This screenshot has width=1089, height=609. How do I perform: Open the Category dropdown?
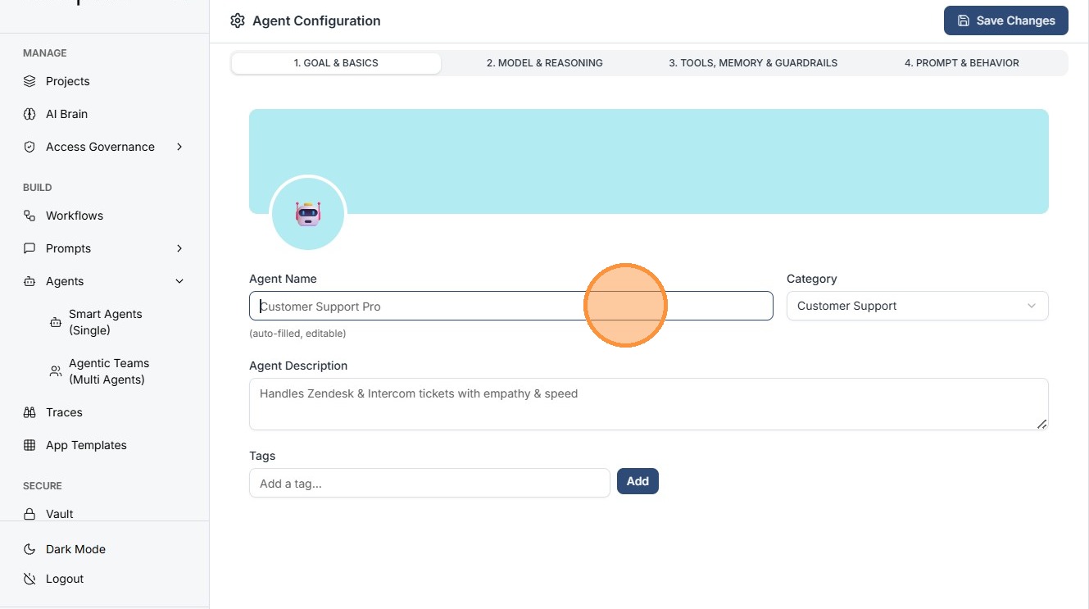(x=917, y=306)
